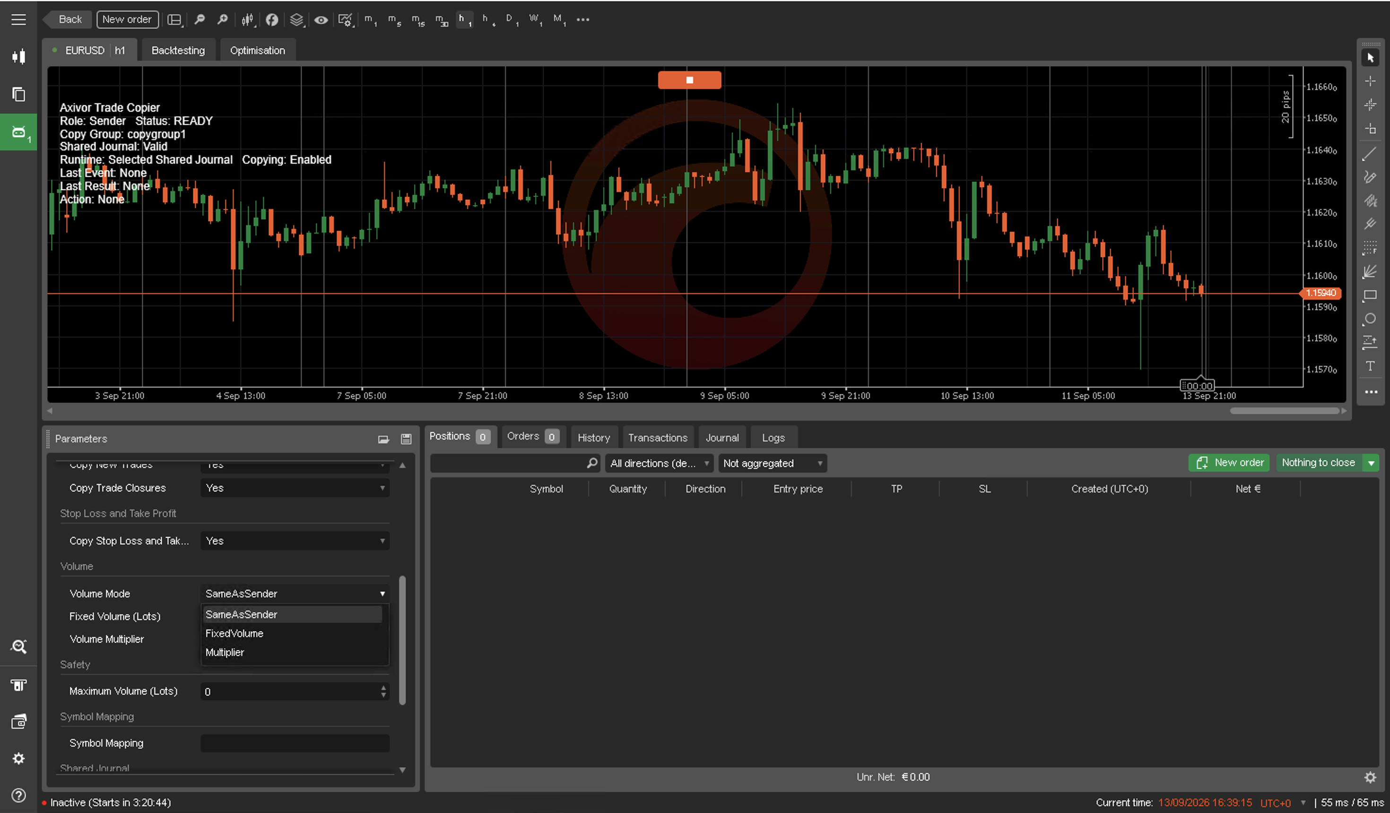Select the equidistant channel tool
The image size is (1390, 813).
tap(1370, 200)
